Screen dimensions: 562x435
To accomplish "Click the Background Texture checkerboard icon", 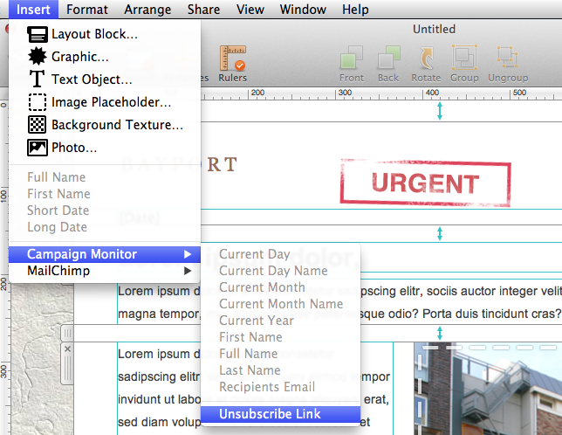I will (x=38, y=125).
